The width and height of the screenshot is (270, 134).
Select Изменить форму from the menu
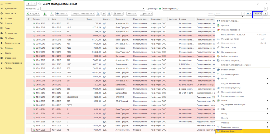click(229, 131)
